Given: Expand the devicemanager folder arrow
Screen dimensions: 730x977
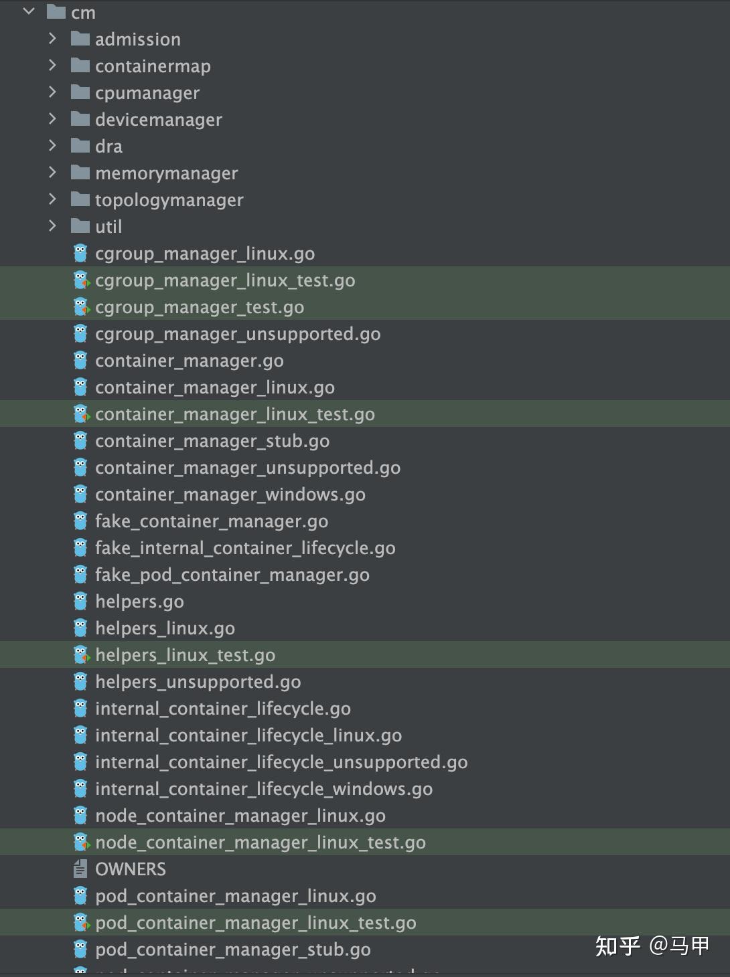Looking at the screenshot, I should coord(52,119).
